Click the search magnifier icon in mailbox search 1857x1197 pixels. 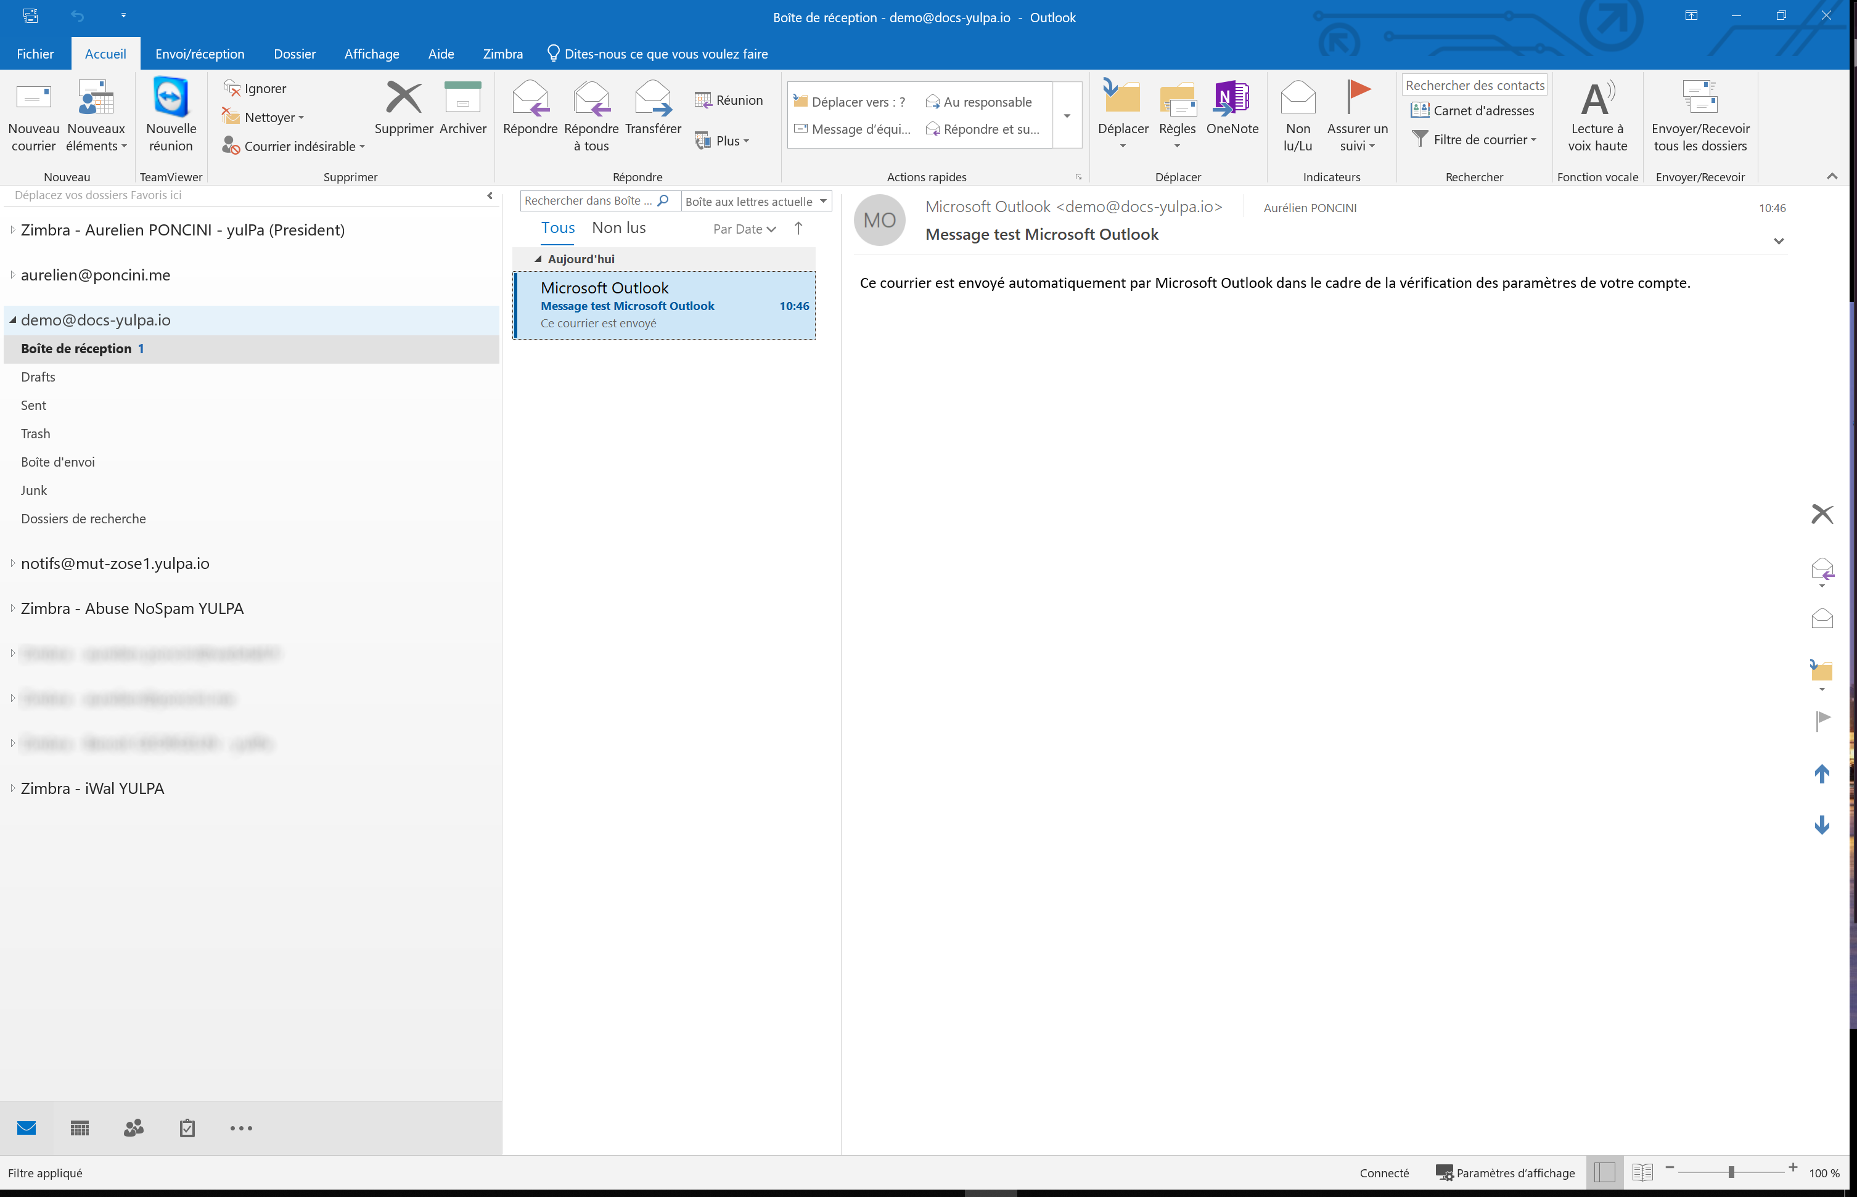pos(663,200)
